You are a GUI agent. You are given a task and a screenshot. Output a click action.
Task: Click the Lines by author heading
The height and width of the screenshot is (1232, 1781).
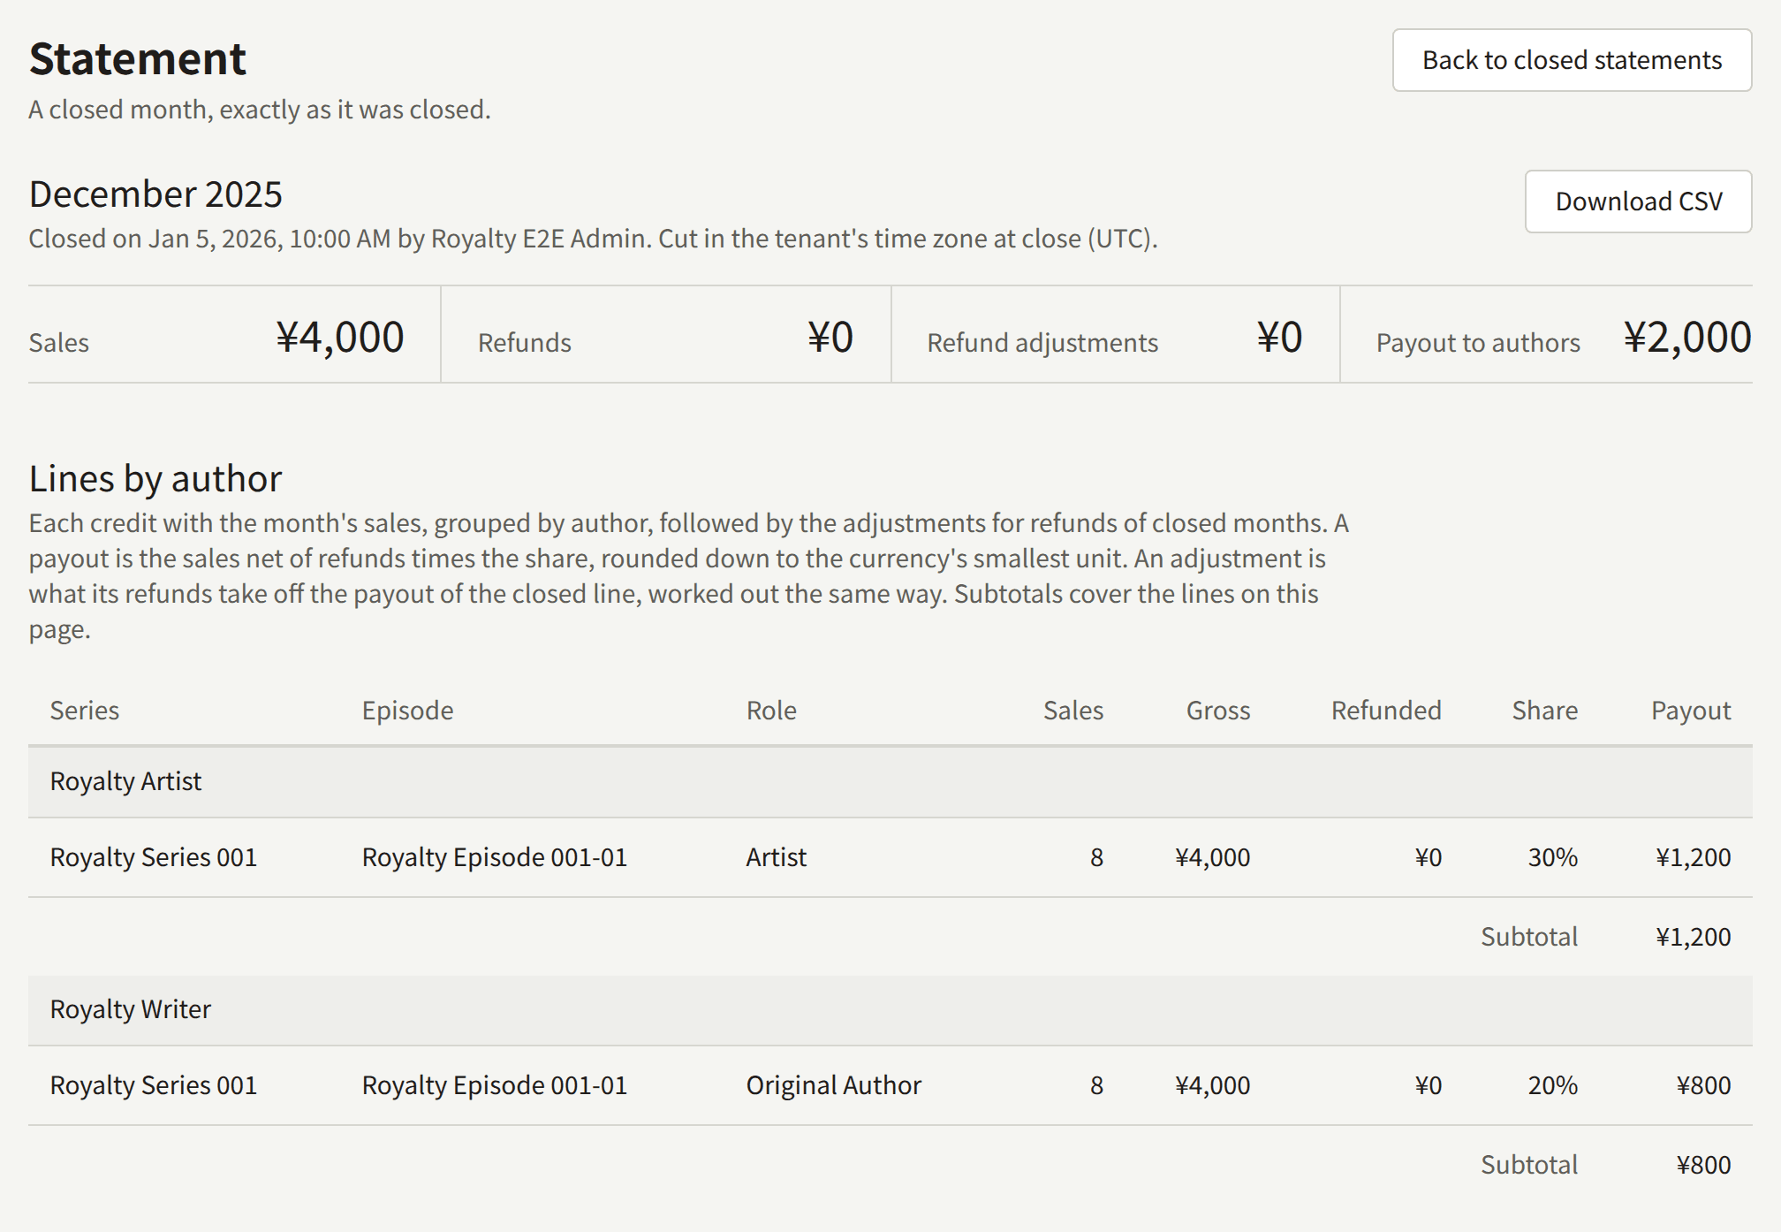coord(155,478)
